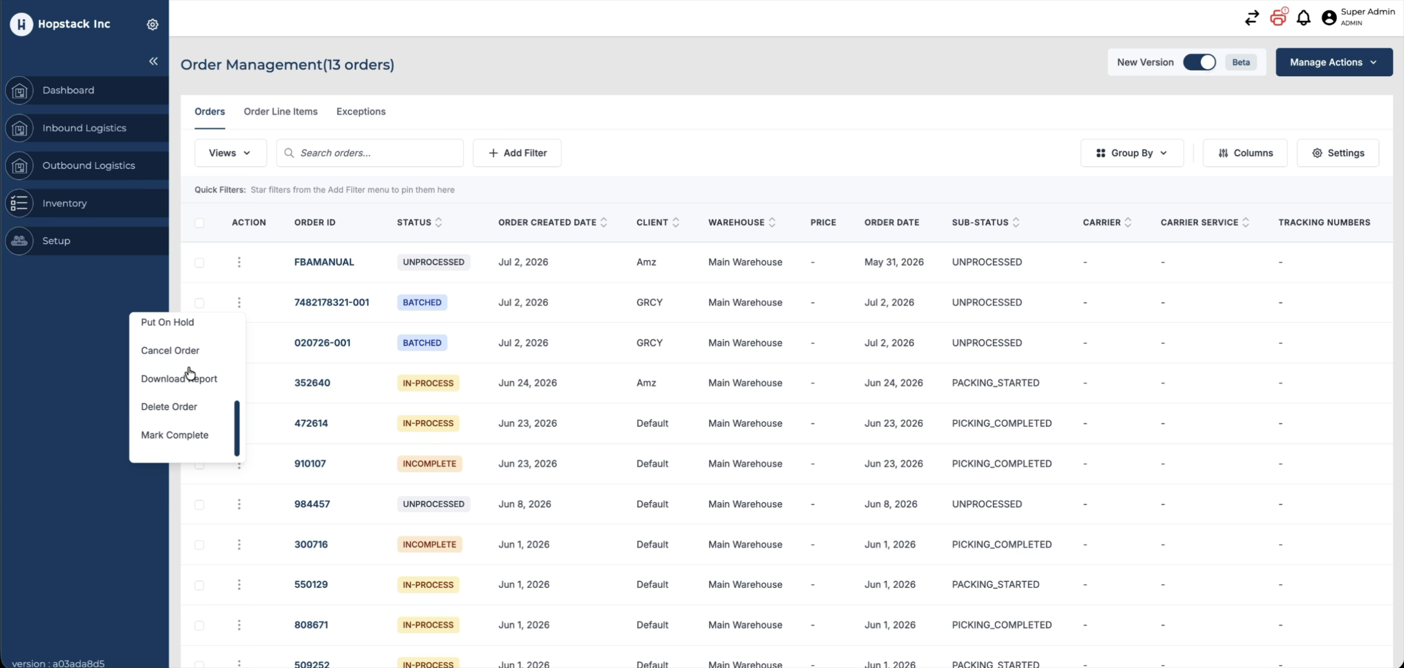This screenshot has width=1404, height=668.
Task: Open Hopstack settings gear in sidebar
Action: (153, 24)
